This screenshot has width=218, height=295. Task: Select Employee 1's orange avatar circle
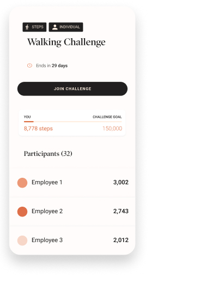22,183
